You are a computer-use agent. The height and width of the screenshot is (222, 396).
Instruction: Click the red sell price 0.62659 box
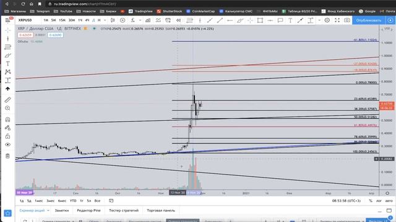(x=25, y=35)
